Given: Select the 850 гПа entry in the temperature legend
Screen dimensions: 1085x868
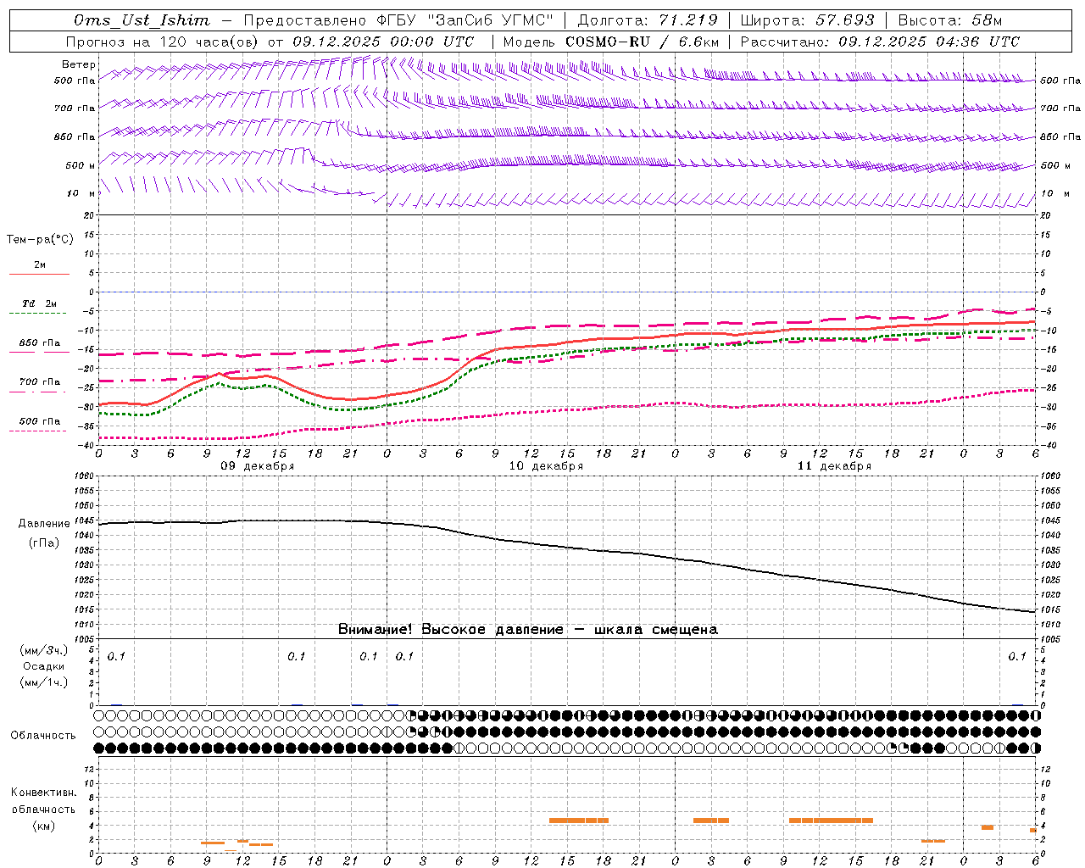Looking at the screenshot, I should pos(39,343).
